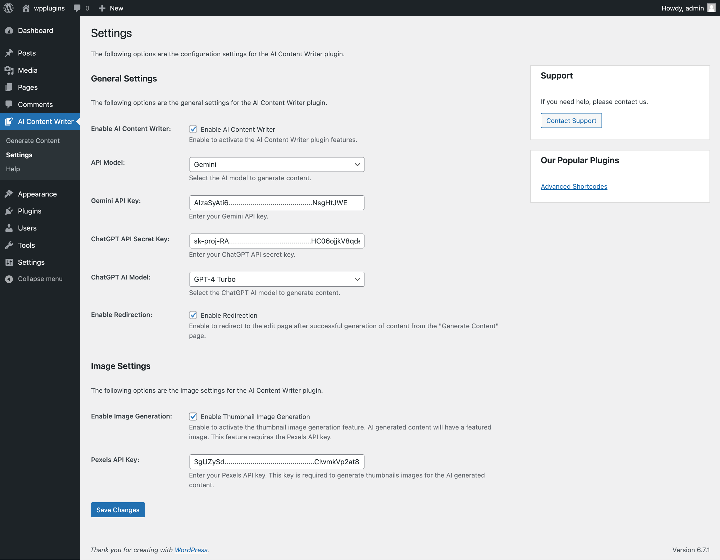The image size is (720, 560).
Task: Open Generate Content submenu item
Action: 33,141
